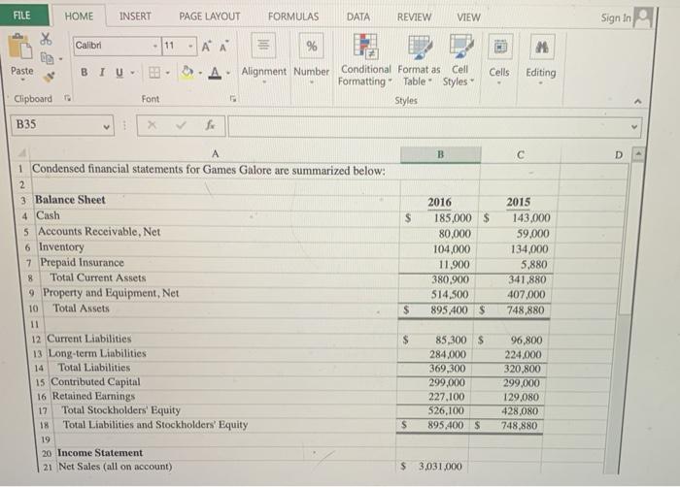Click the Borders icon

[154, 73]
